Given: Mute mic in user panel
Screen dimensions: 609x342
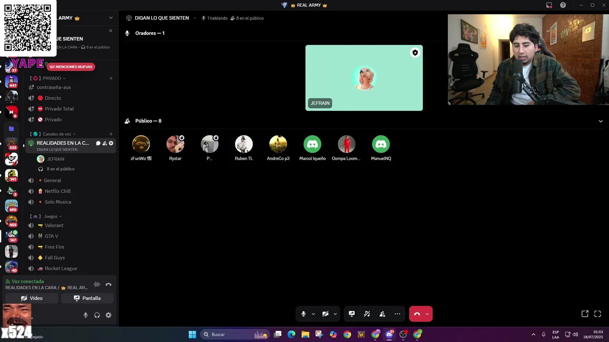Looking at the screenshot, I should [86, 315].
